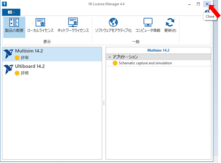
Task: Select Schematic capture and simulation row
Action: pos(159,63)
